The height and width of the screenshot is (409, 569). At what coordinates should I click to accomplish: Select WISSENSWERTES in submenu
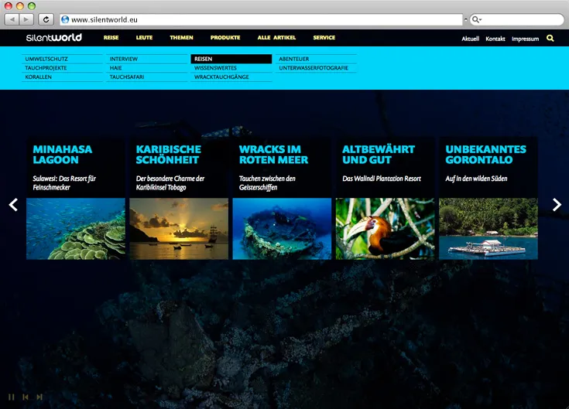coord(231,68)
